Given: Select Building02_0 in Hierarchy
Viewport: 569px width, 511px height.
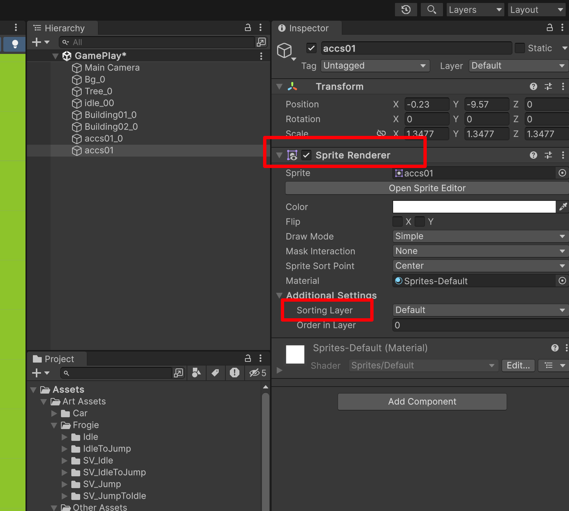Looking at the screenshot, I should [105, 127].
